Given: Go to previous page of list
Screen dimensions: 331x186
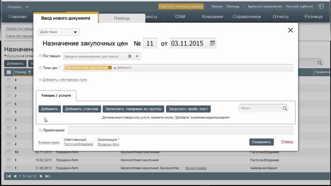Looking at the screenshot, I should [15, 176].
